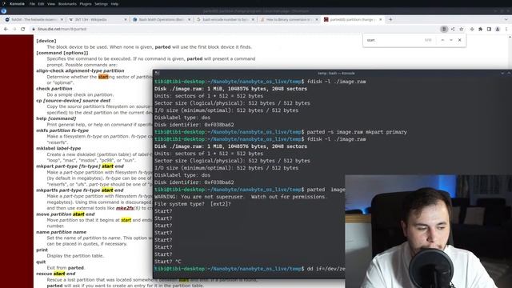Click the browser forward arrow
This screenshot has width=512, height=288.
14,29
